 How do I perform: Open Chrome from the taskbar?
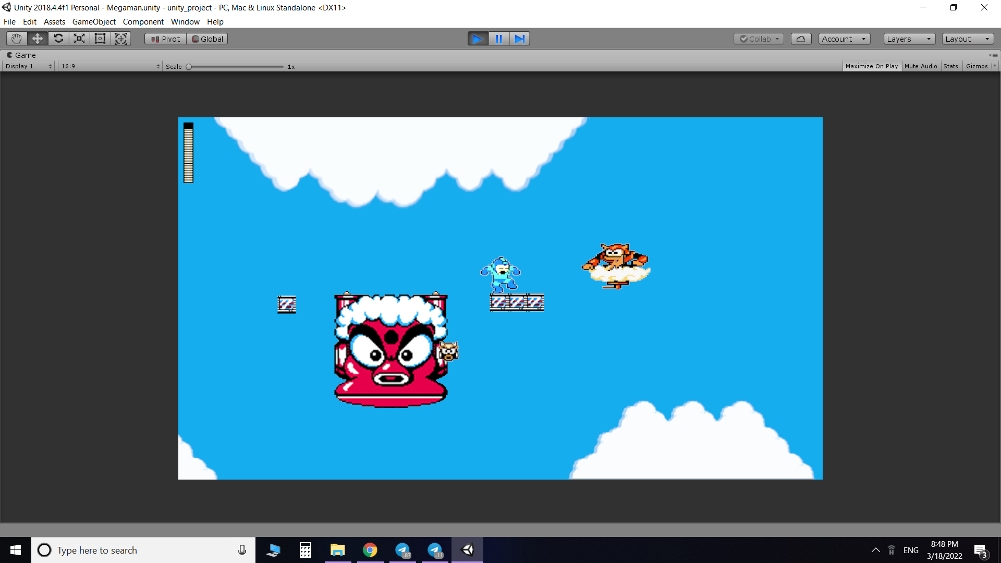click(370, 550)
